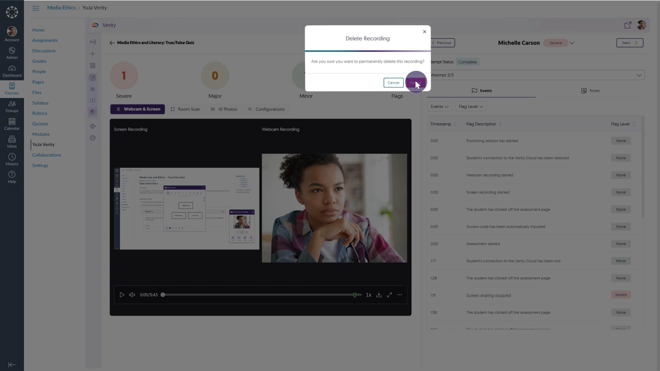Change the 1x playback speed

pyautogui.click(x=369, y=295)
